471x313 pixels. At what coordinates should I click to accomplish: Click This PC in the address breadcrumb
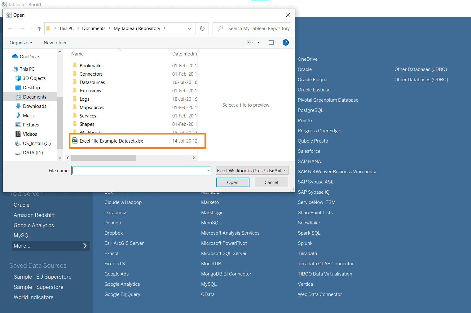pos(66,28)
